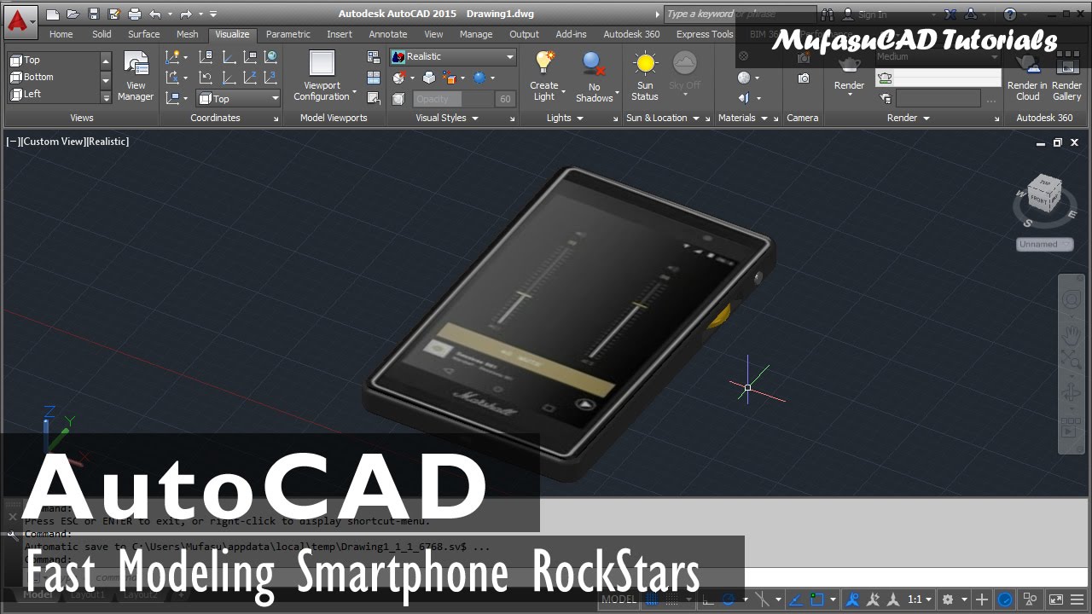Open Render Gallery
This screenshot has height=614, width=1092.
(x=1066, y=76)
